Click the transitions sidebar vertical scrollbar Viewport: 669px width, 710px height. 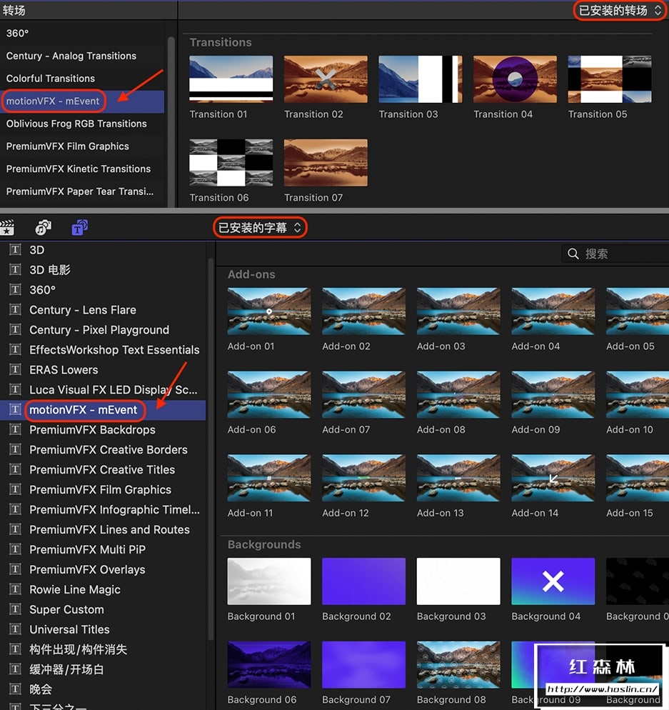171,122
